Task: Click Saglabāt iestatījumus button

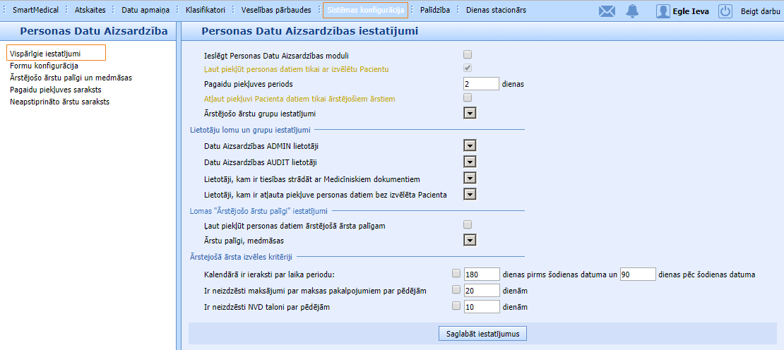Action: 482,333
